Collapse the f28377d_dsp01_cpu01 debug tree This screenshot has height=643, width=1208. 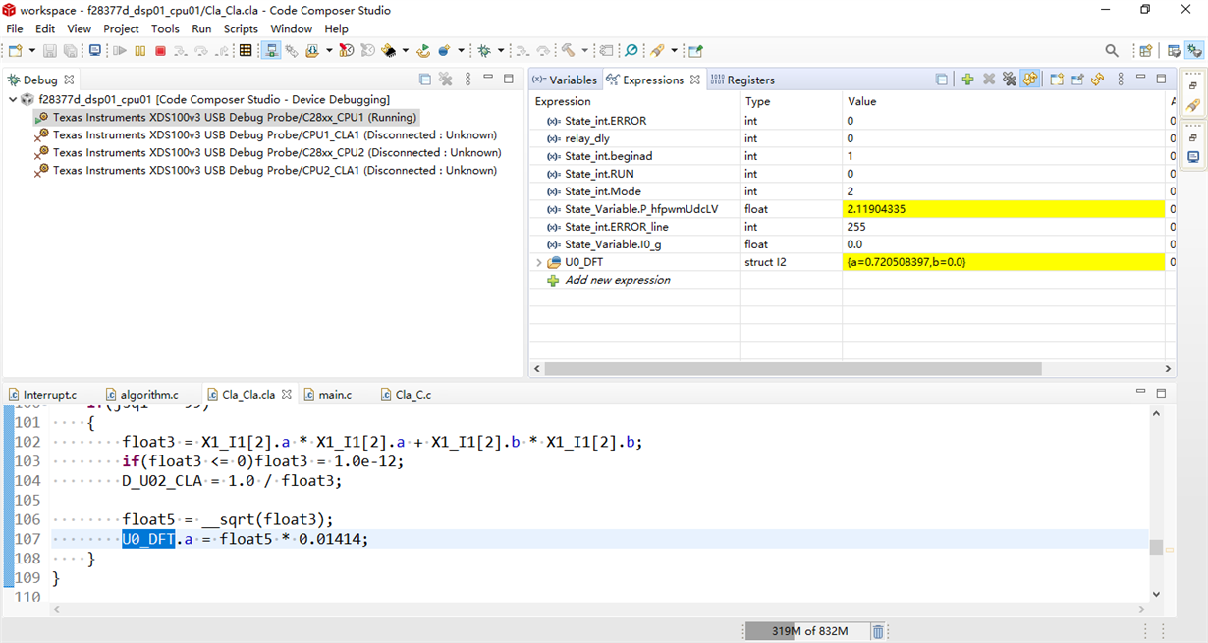point(13,100)
